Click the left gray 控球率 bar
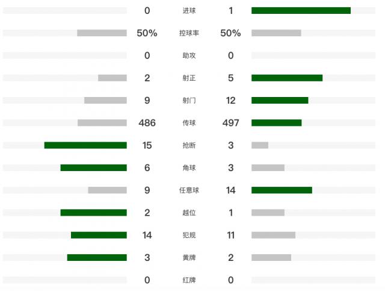The height and width of the screenshot is (291, 385). coord(102,33)
